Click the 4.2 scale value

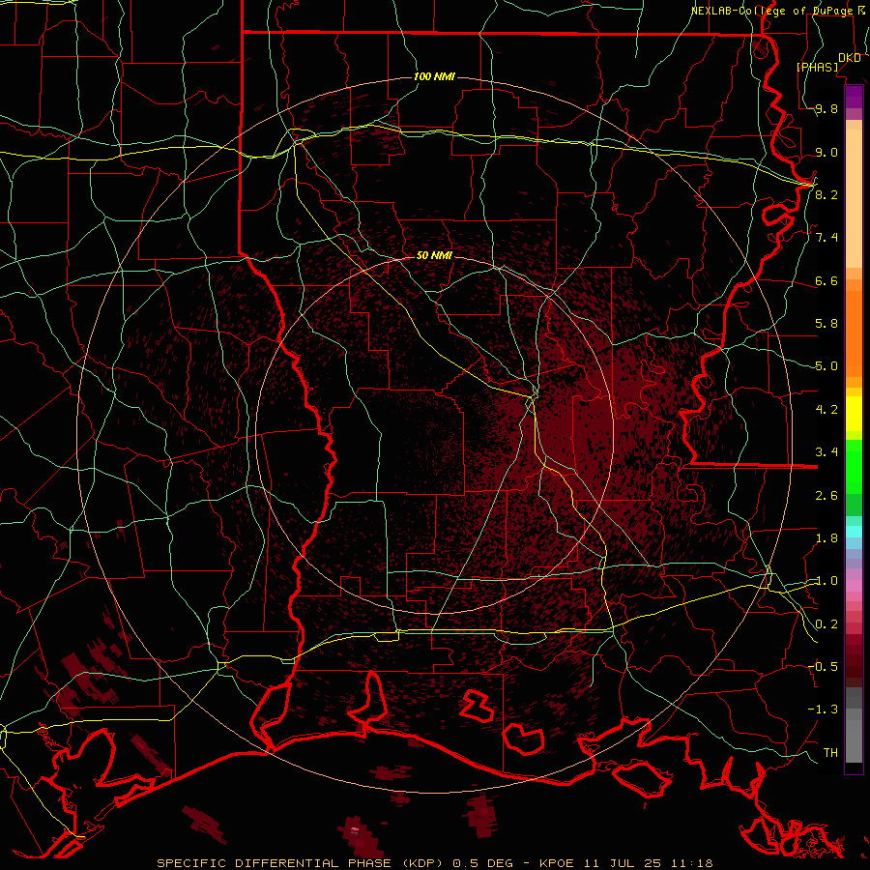pyautogui.click(x=826, y=410)
